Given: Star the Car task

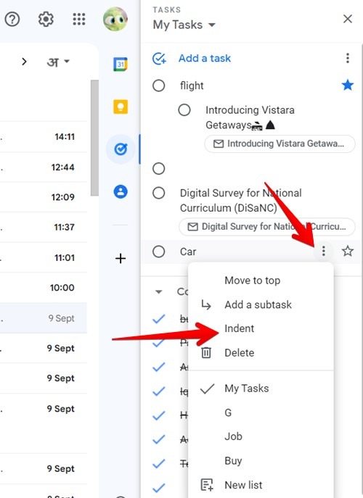Looking at the screenshot, I should coord(348,252).
